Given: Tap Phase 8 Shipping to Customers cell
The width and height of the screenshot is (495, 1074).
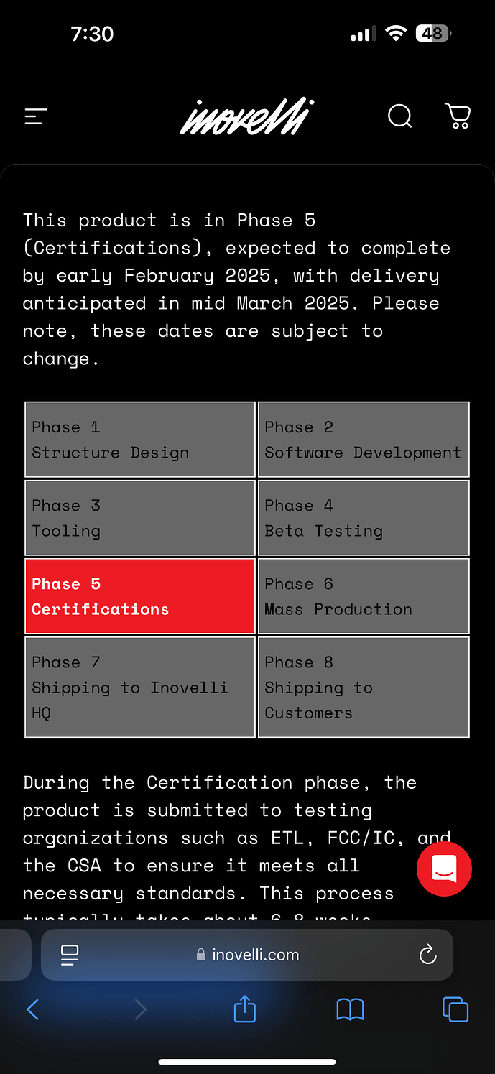Looking at the screenshot, I should [364, 687].
